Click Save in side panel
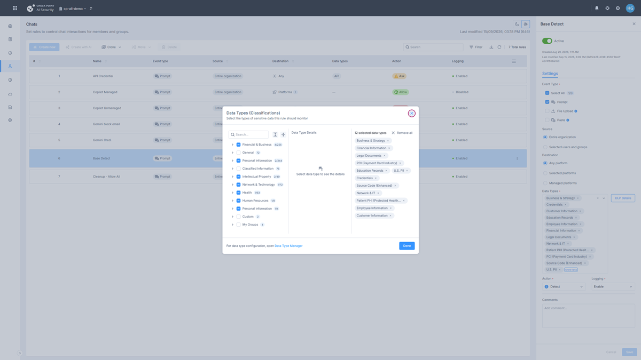Viewport: 641px width, 360px height. (629, 352)
